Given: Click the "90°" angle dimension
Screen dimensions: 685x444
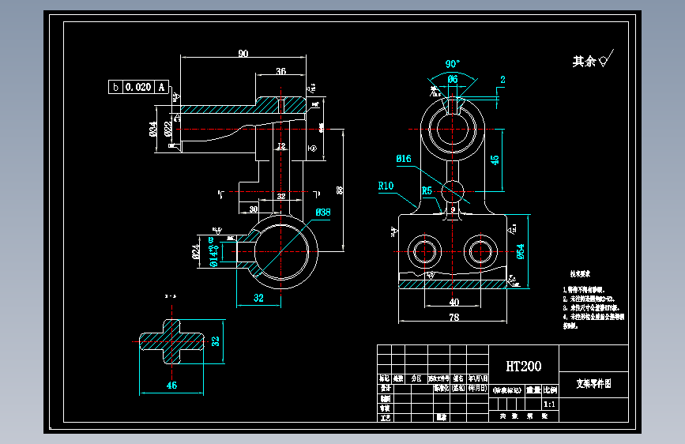Looking at the screenshot, I should 453,64.
